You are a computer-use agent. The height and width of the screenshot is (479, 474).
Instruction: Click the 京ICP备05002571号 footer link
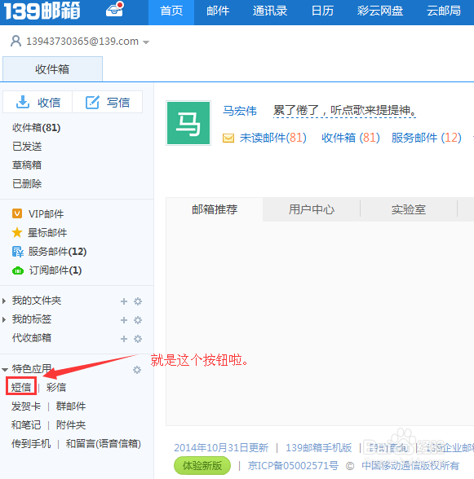point(293,466)
